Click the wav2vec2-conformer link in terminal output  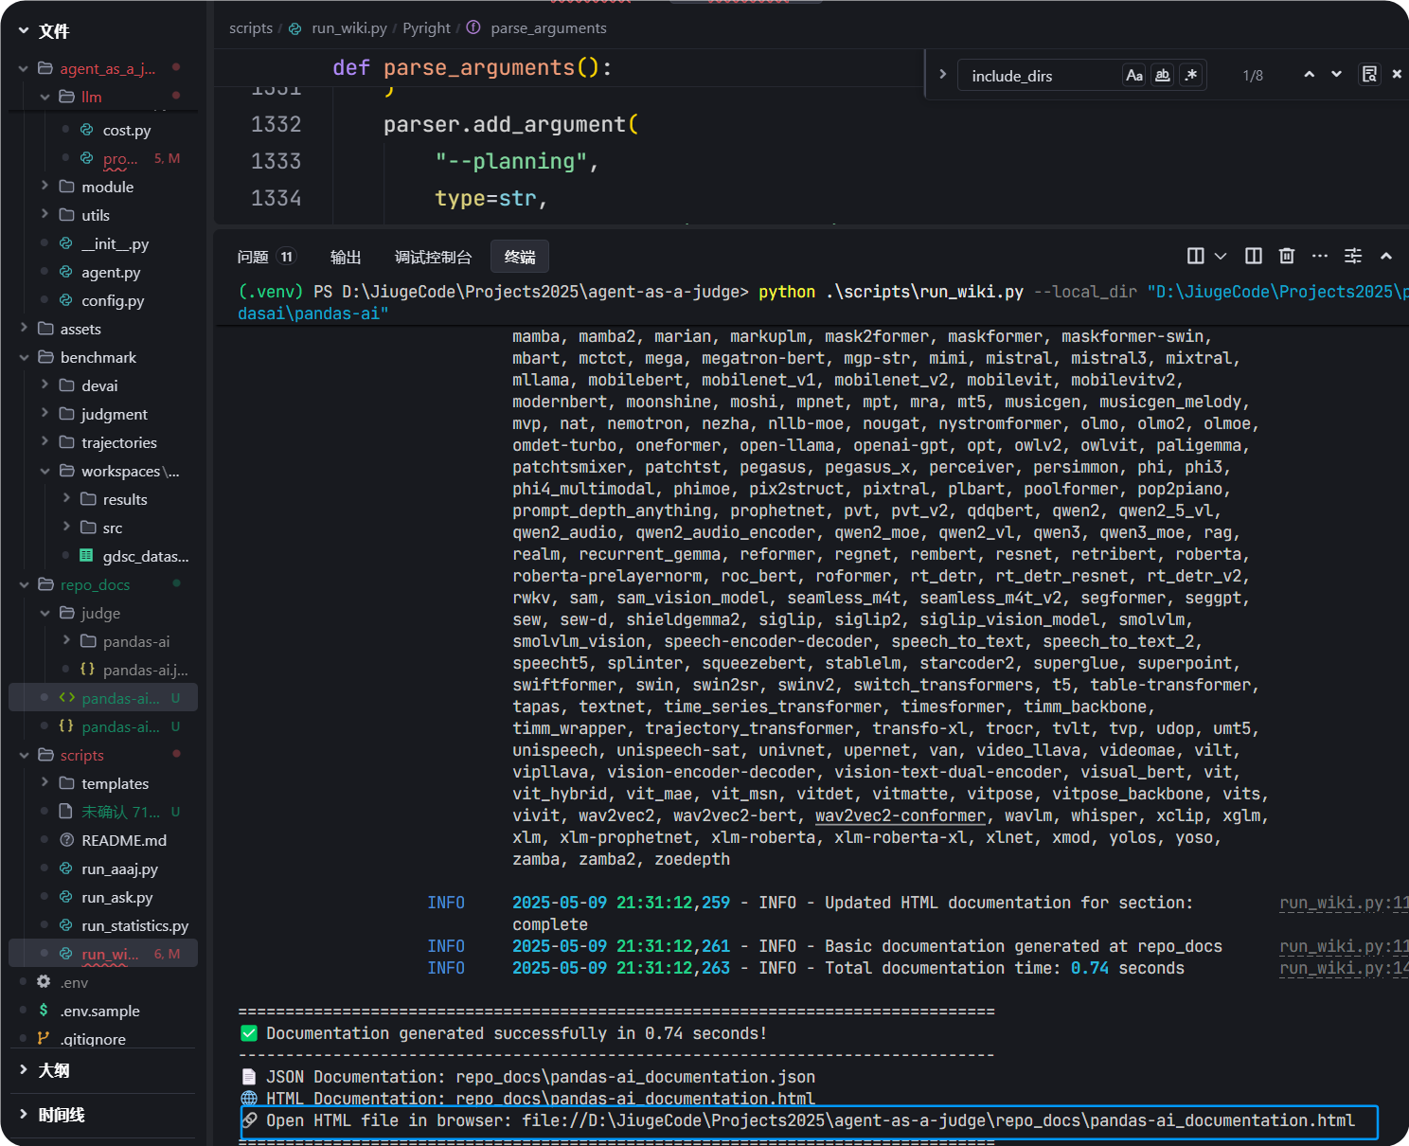901,815
